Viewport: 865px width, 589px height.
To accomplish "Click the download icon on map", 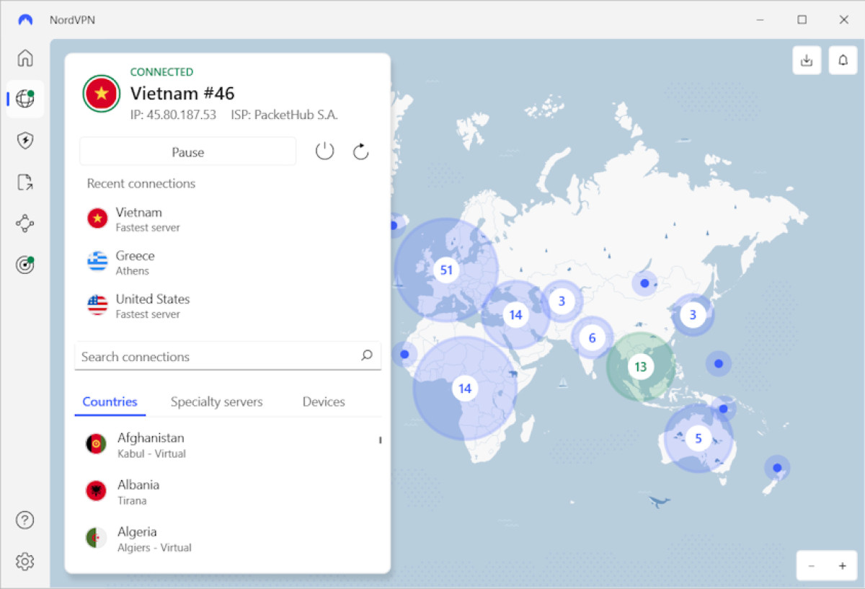I will pos(807,61).
